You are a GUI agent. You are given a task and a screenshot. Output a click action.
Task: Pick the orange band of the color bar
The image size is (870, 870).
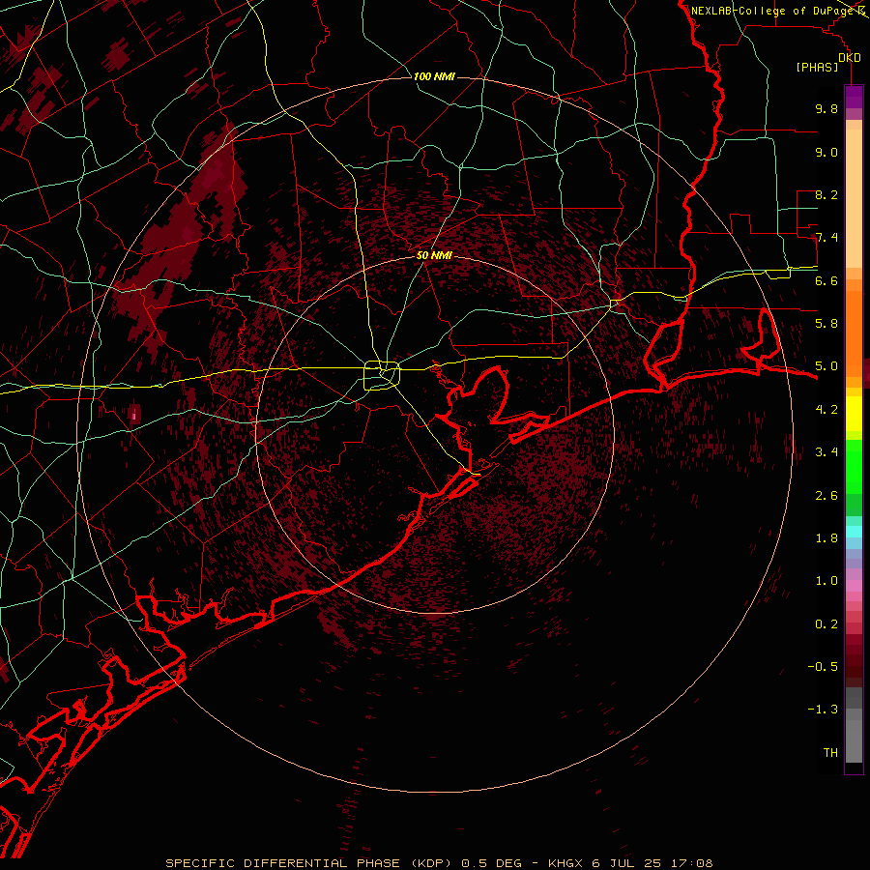click(854, 333)
